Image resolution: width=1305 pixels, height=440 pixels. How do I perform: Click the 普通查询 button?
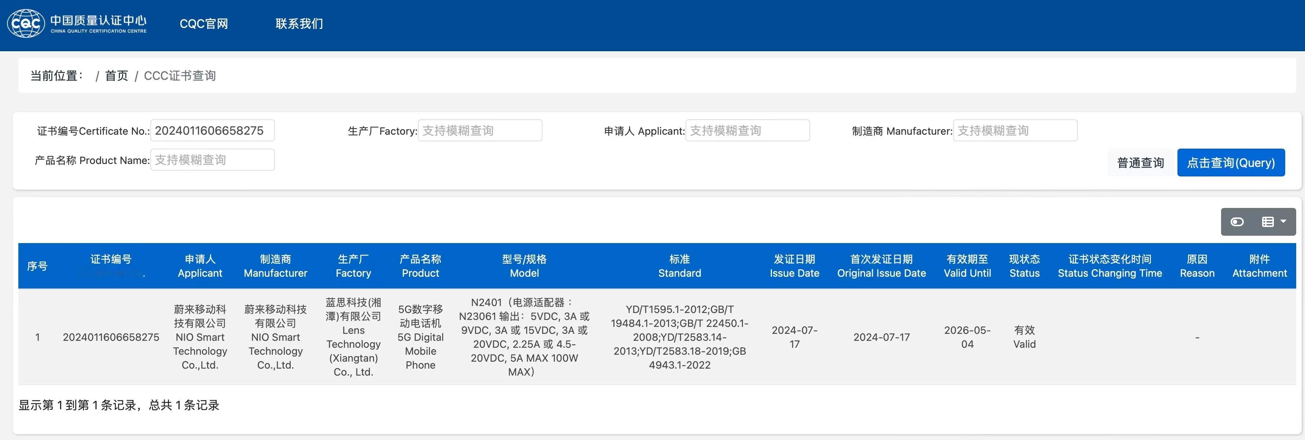(1140, 162)
